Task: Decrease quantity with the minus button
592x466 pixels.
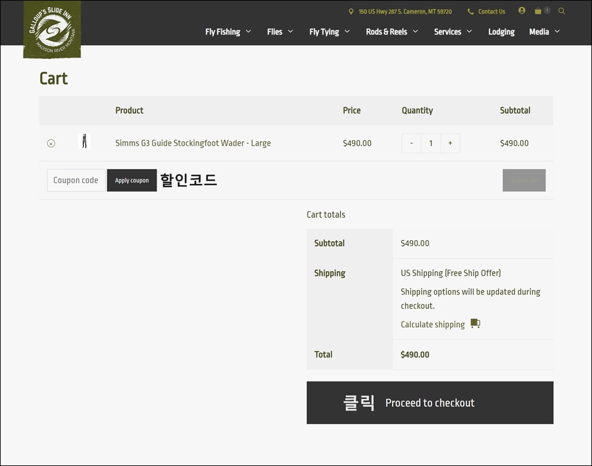Action: 411,143
